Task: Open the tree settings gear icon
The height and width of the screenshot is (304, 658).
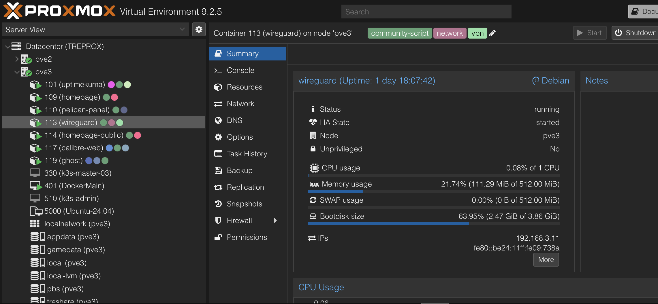Action: (x=199, y=29)
